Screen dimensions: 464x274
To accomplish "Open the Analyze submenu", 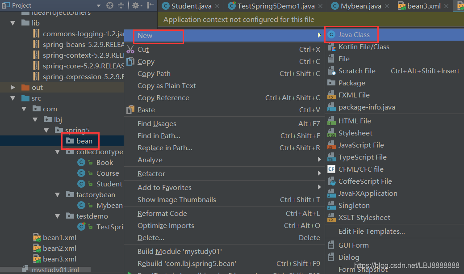I will pyautogui.click(x=224, y=160).
